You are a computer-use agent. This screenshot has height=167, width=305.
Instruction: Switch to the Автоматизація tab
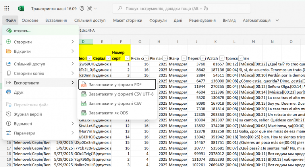click(257, 20)
